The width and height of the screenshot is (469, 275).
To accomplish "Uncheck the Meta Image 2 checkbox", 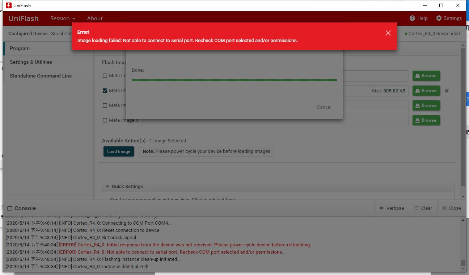I will tap(105, 91).
